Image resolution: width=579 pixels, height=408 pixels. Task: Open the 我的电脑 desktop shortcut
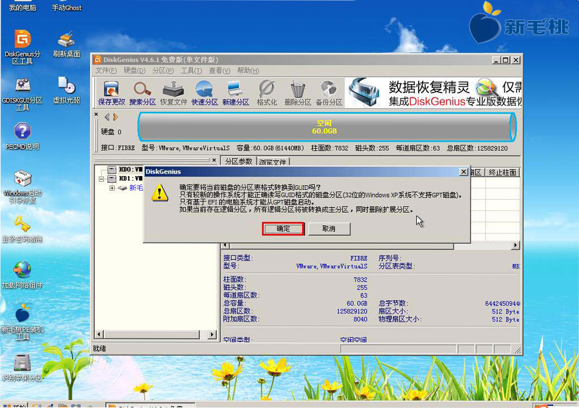click(23, 6)
